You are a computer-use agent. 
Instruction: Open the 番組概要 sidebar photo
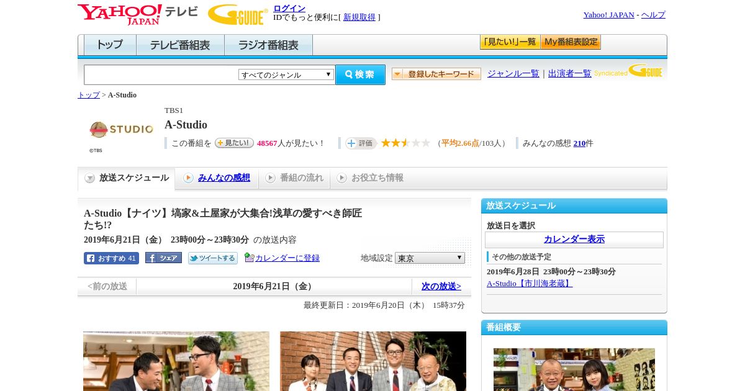click(574, 369)
